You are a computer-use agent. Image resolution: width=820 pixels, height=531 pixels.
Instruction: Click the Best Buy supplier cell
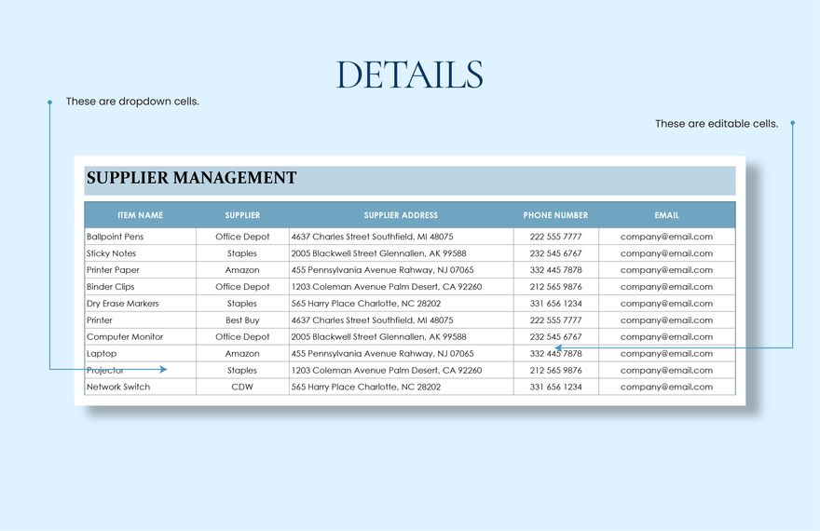pos(242,320)
